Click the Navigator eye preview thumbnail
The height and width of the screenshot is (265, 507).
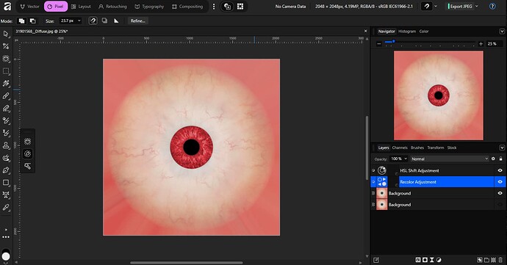click(439, 95)
